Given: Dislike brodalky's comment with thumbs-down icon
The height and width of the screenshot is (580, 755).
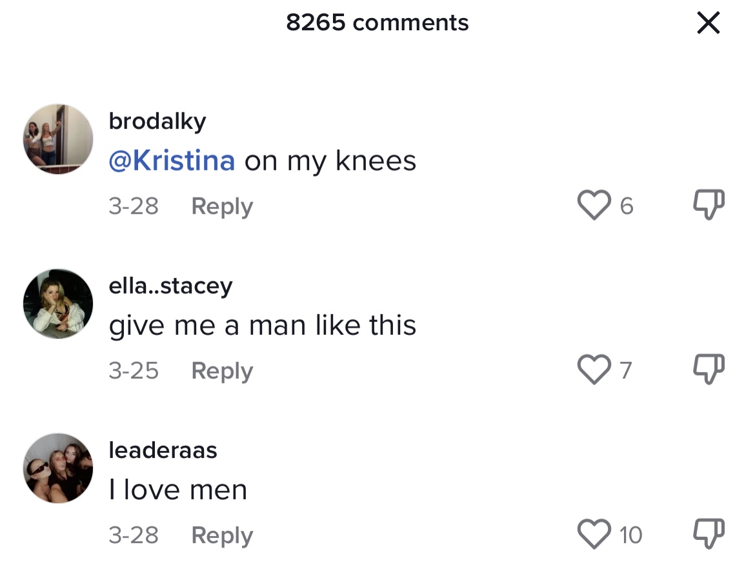Looking at the screenshot, I should click(709, 205).
